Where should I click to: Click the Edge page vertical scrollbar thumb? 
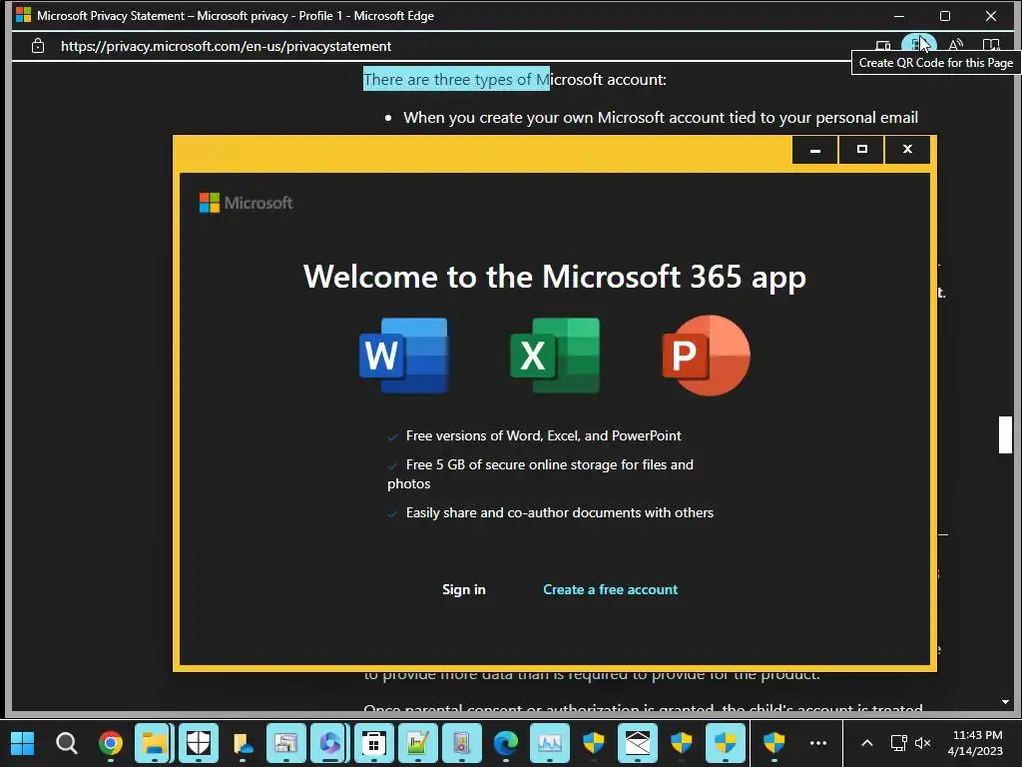click(1005, 434)
